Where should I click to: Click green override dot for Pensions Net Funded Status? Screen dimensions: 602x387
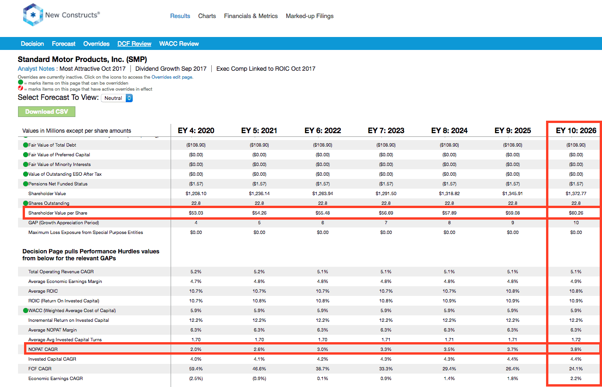point(25,184)
